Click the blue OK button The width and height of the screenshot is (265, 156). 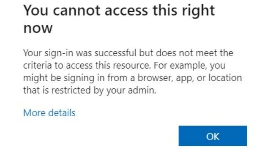pos(213,136)
